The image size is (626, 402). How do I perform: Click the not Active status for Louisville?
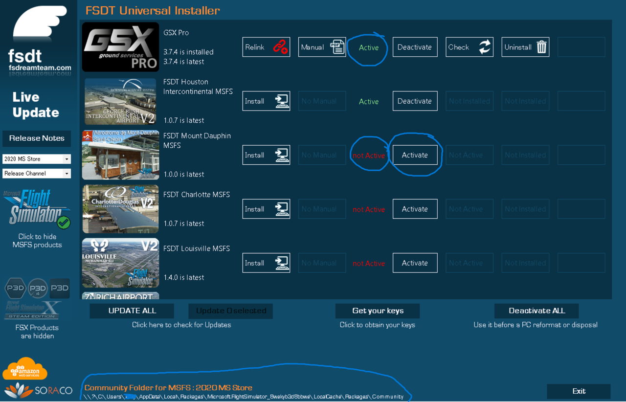(x=369, y=263)
